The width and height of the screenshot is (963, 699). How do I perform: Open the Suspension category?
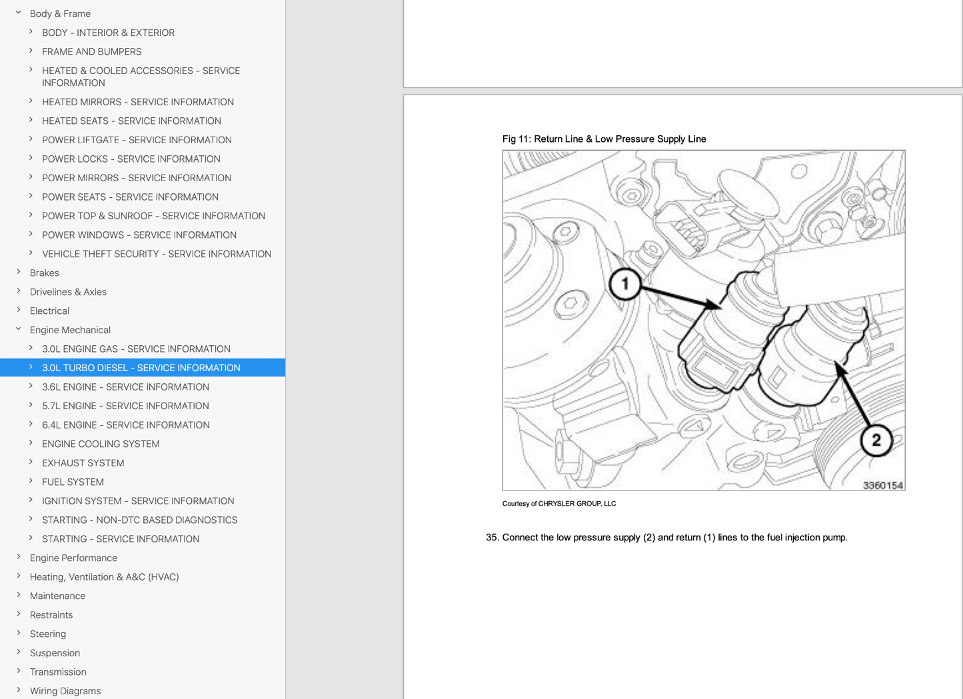pos(55,653)
